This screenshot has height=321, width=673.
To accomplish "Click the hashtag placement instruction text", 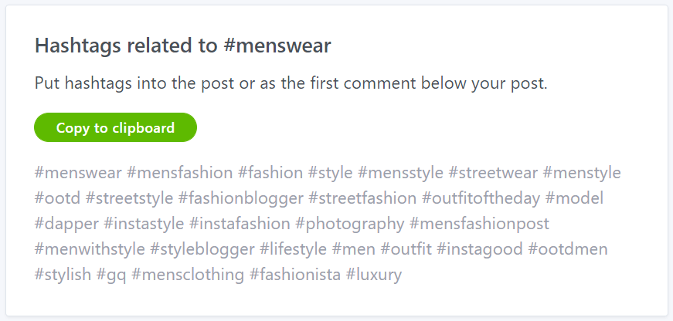I will click(x=291, y=83).
